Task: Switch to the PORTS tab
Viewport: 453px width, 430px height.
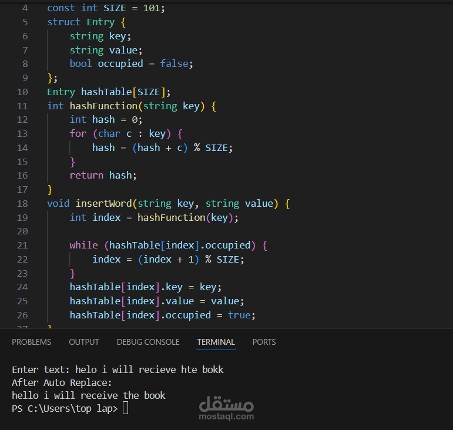Action: click(264, 342)
